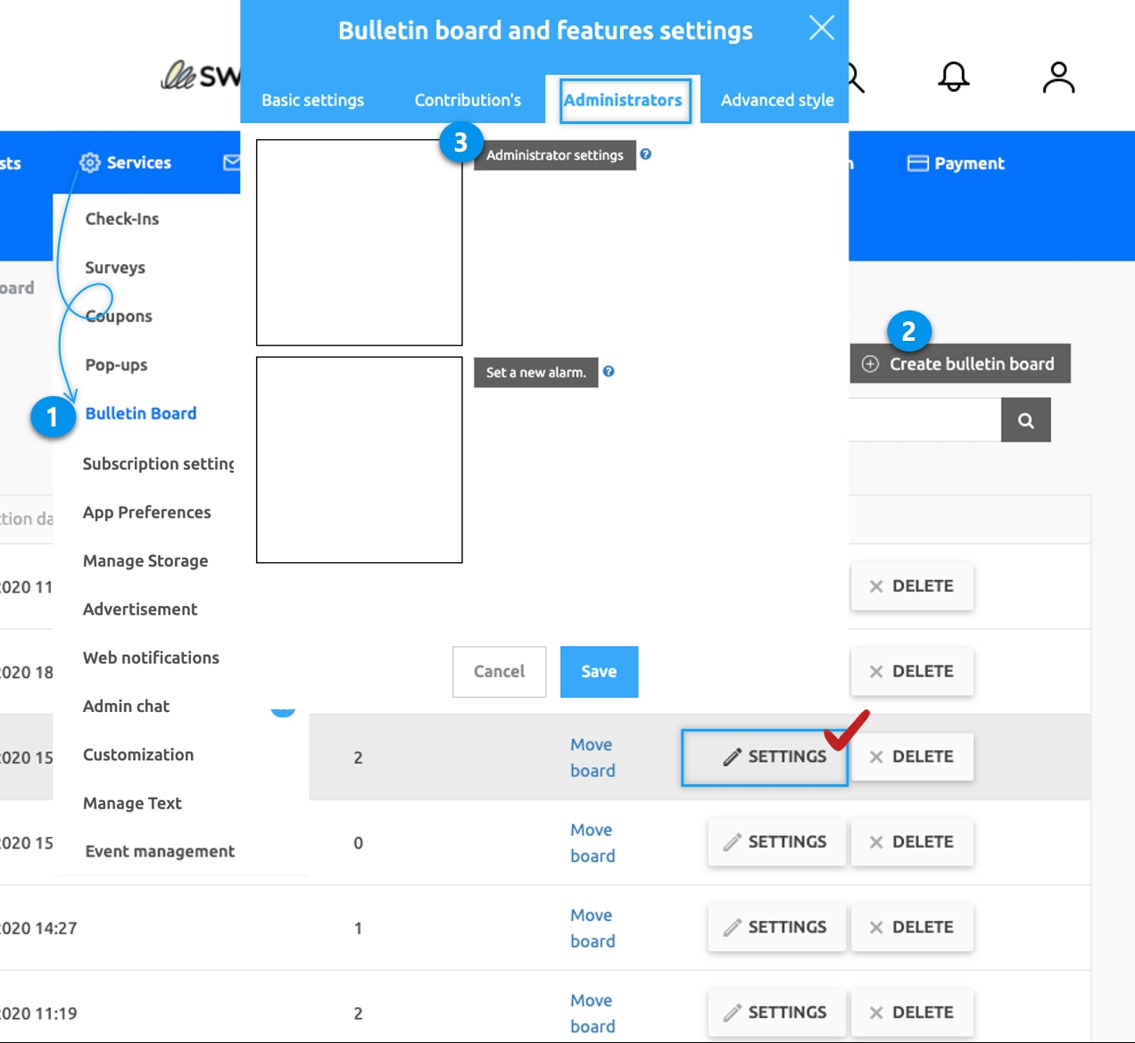The width and height of the screenshot is (1135, 1043).
Task: Open the notifications bell icon
Action: (953, 77)
